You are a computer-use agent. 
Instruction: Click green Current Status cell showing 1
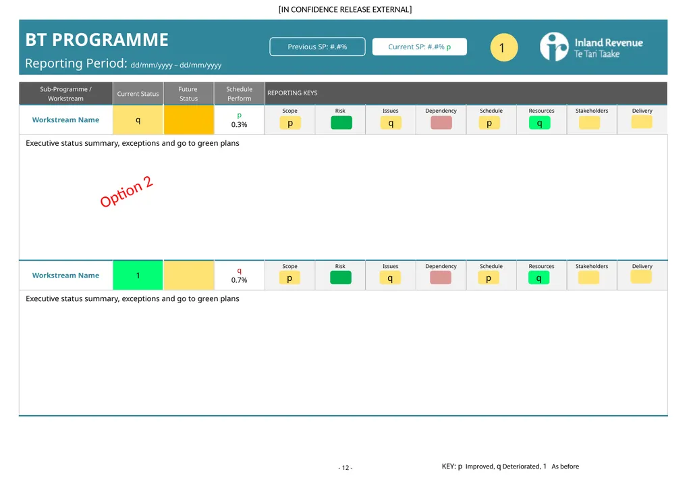138,275
